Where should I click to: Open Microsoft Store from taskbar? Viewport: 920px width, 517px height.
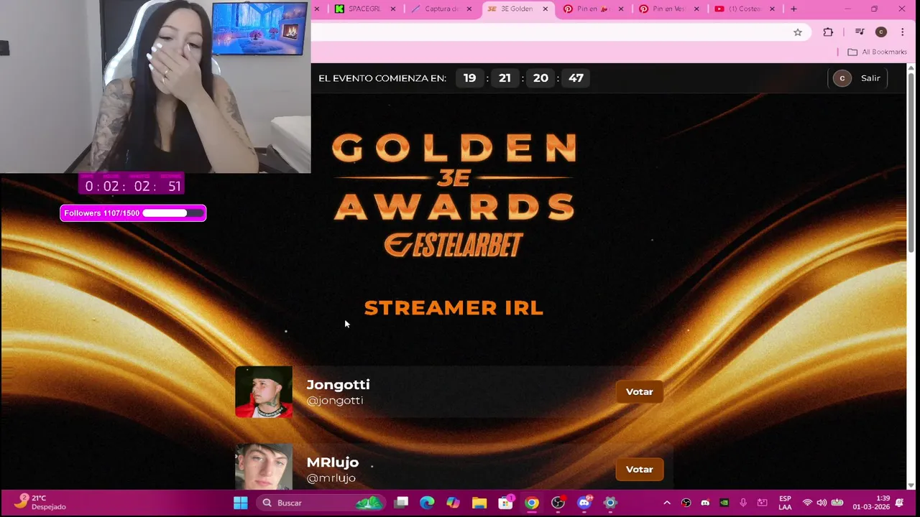pyautogui.click(x=506, y=503)
